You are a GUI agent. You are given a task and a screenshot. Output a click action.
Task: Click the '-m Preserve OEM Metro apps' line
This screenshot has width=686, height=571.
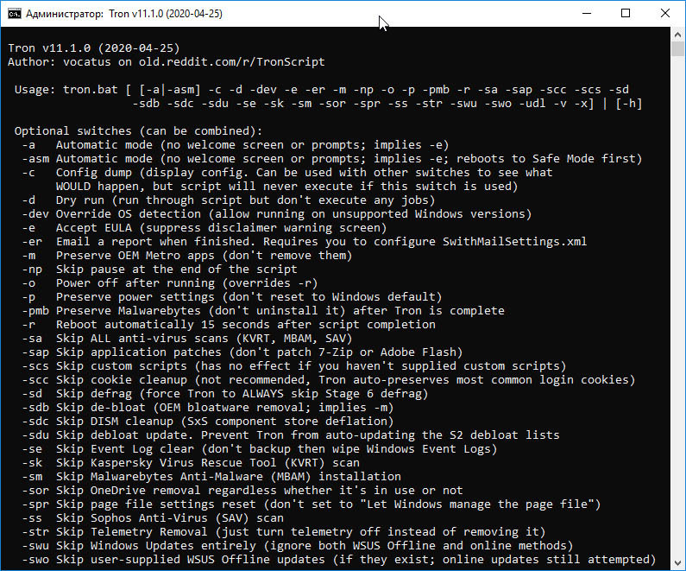click(x=186, y=256)
